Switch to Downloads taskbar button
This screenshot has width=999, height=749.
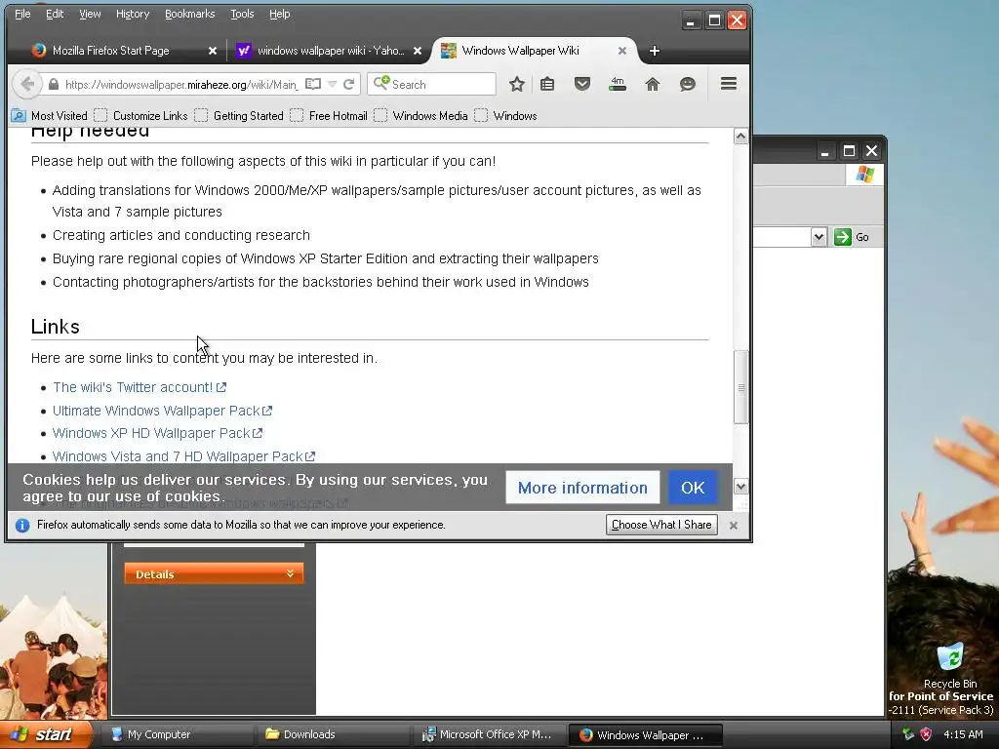coord(332,734)
